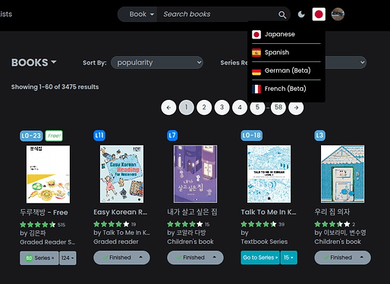Click the 515 ratings star row
The height and width of the screenshot is (284, 390).
click(42, 224)
